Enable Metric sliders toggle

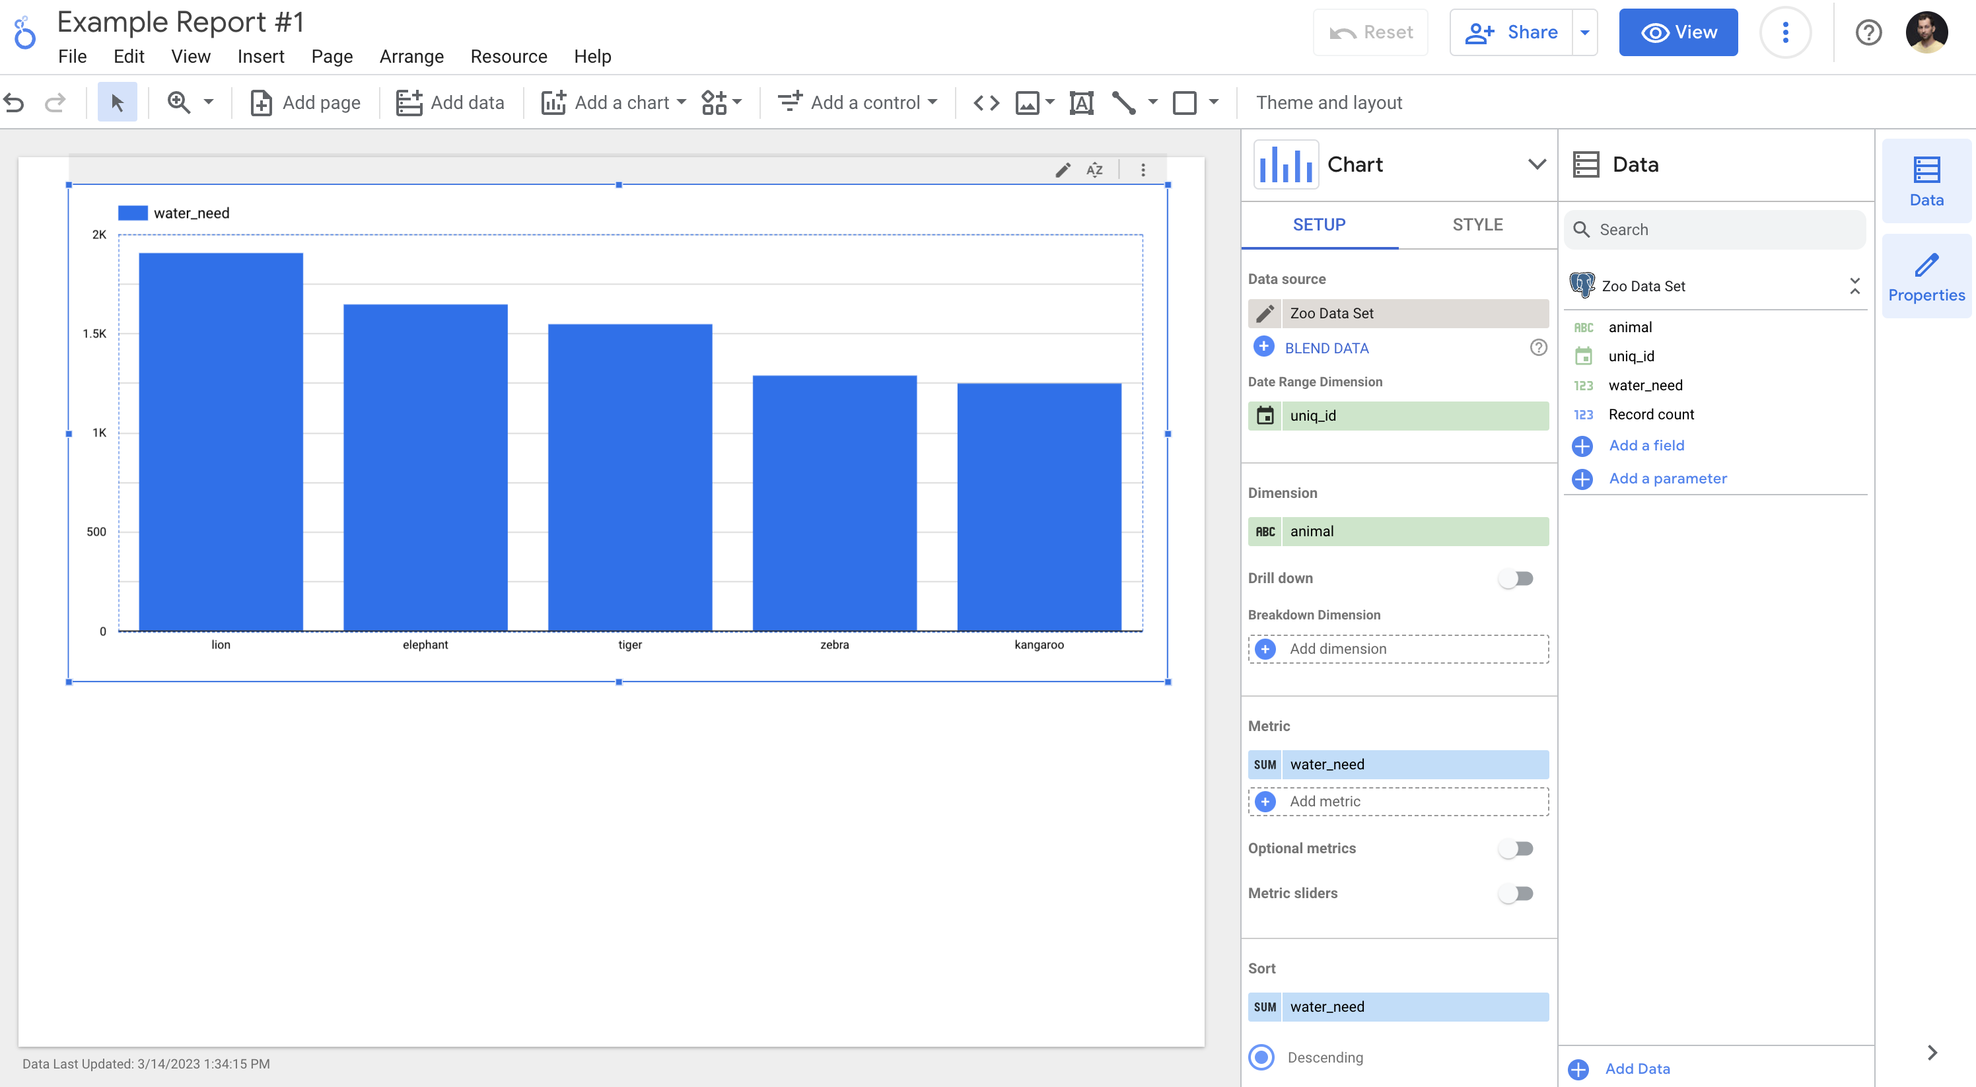pyautogui.click(x=1516, y=893)
